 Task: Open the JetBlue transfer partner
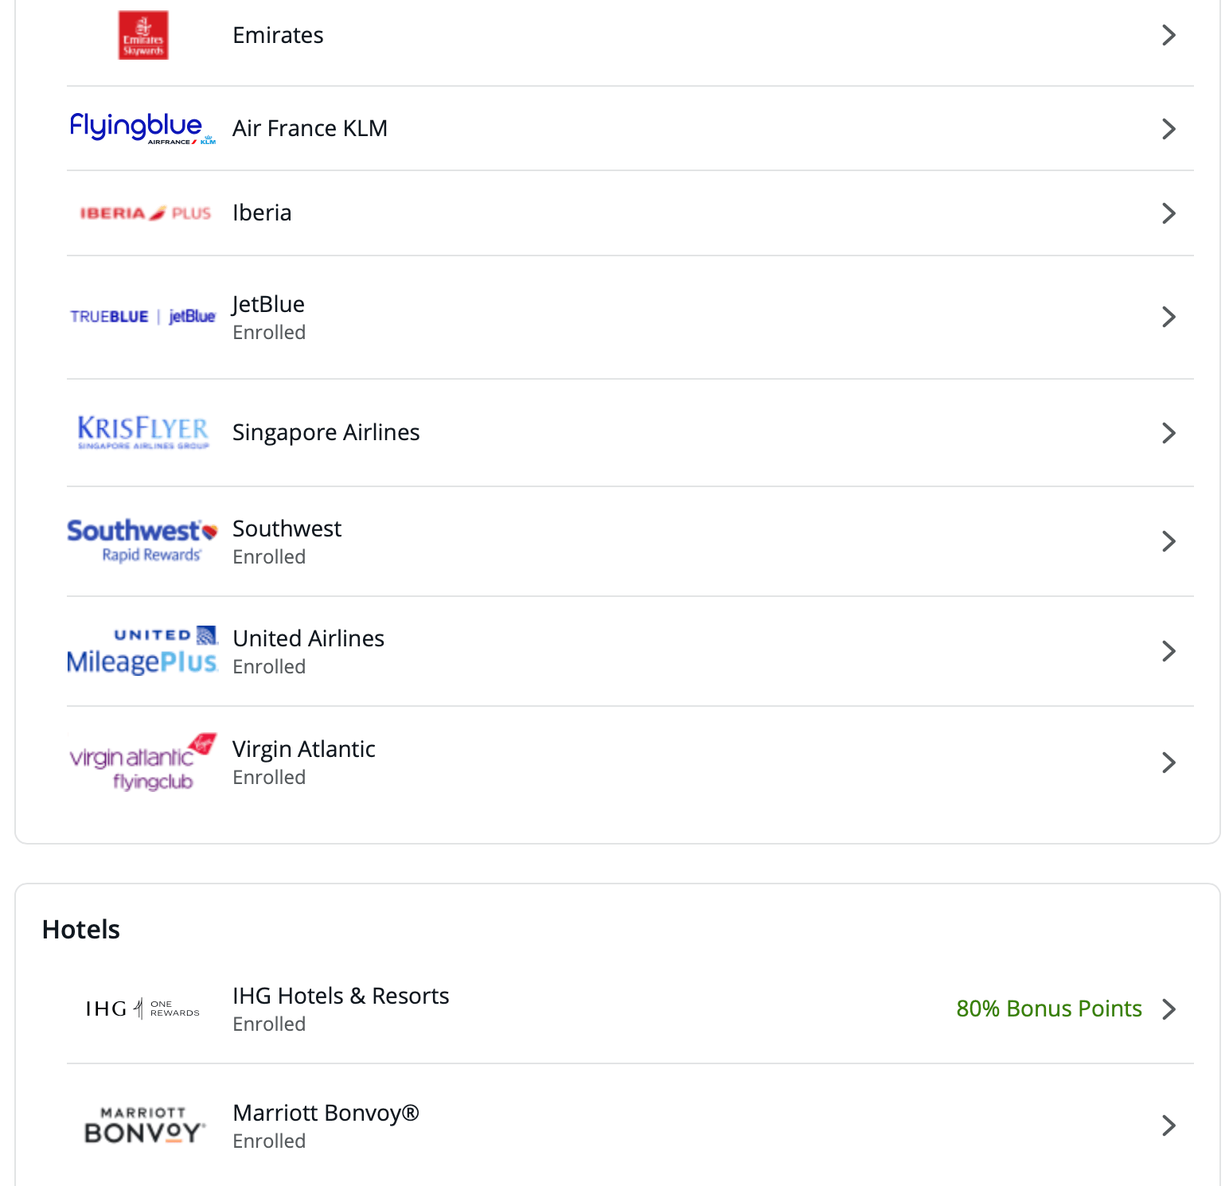pos(268,305)
